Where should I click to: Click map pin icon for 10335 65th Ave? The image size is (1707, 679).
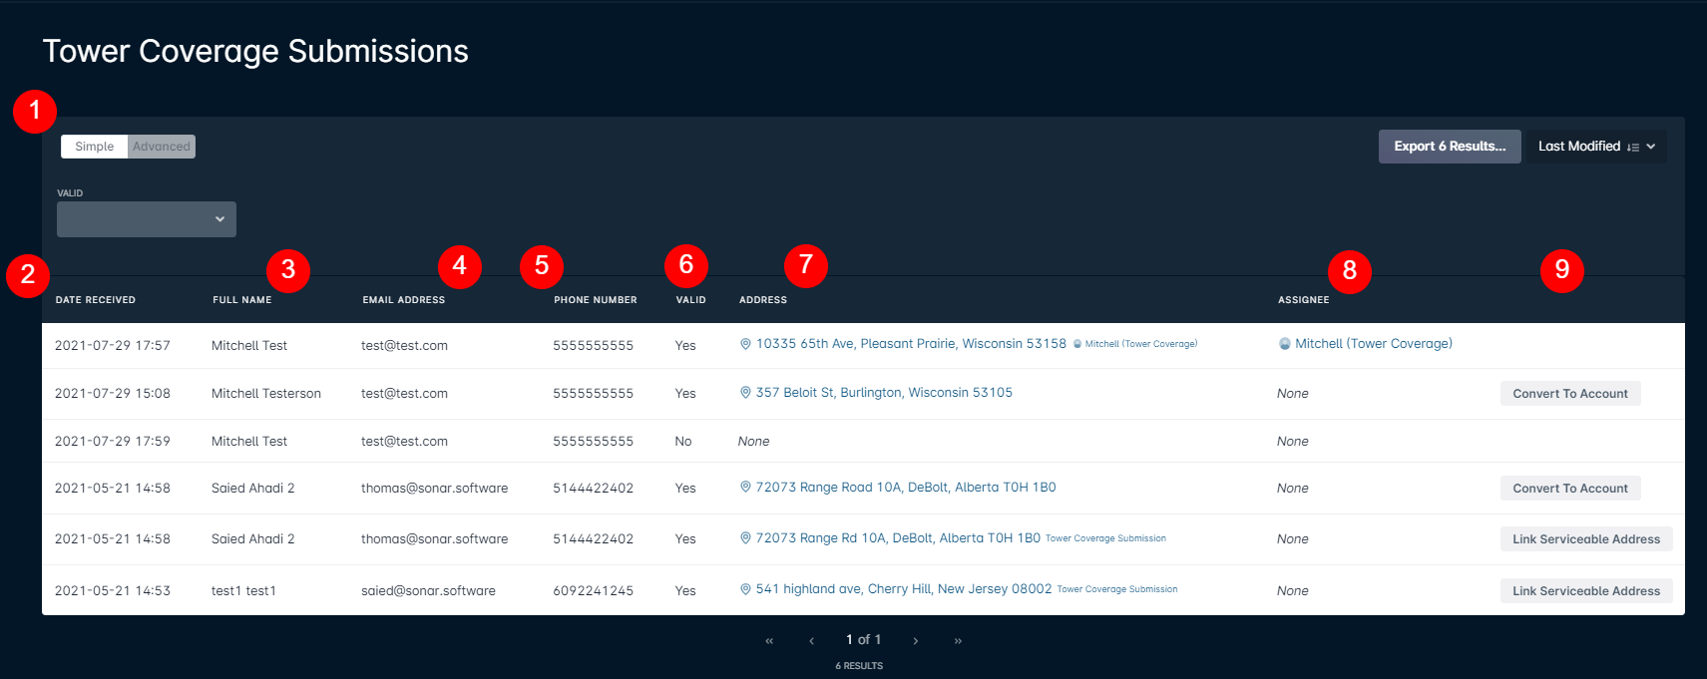(x=745, y=344)
